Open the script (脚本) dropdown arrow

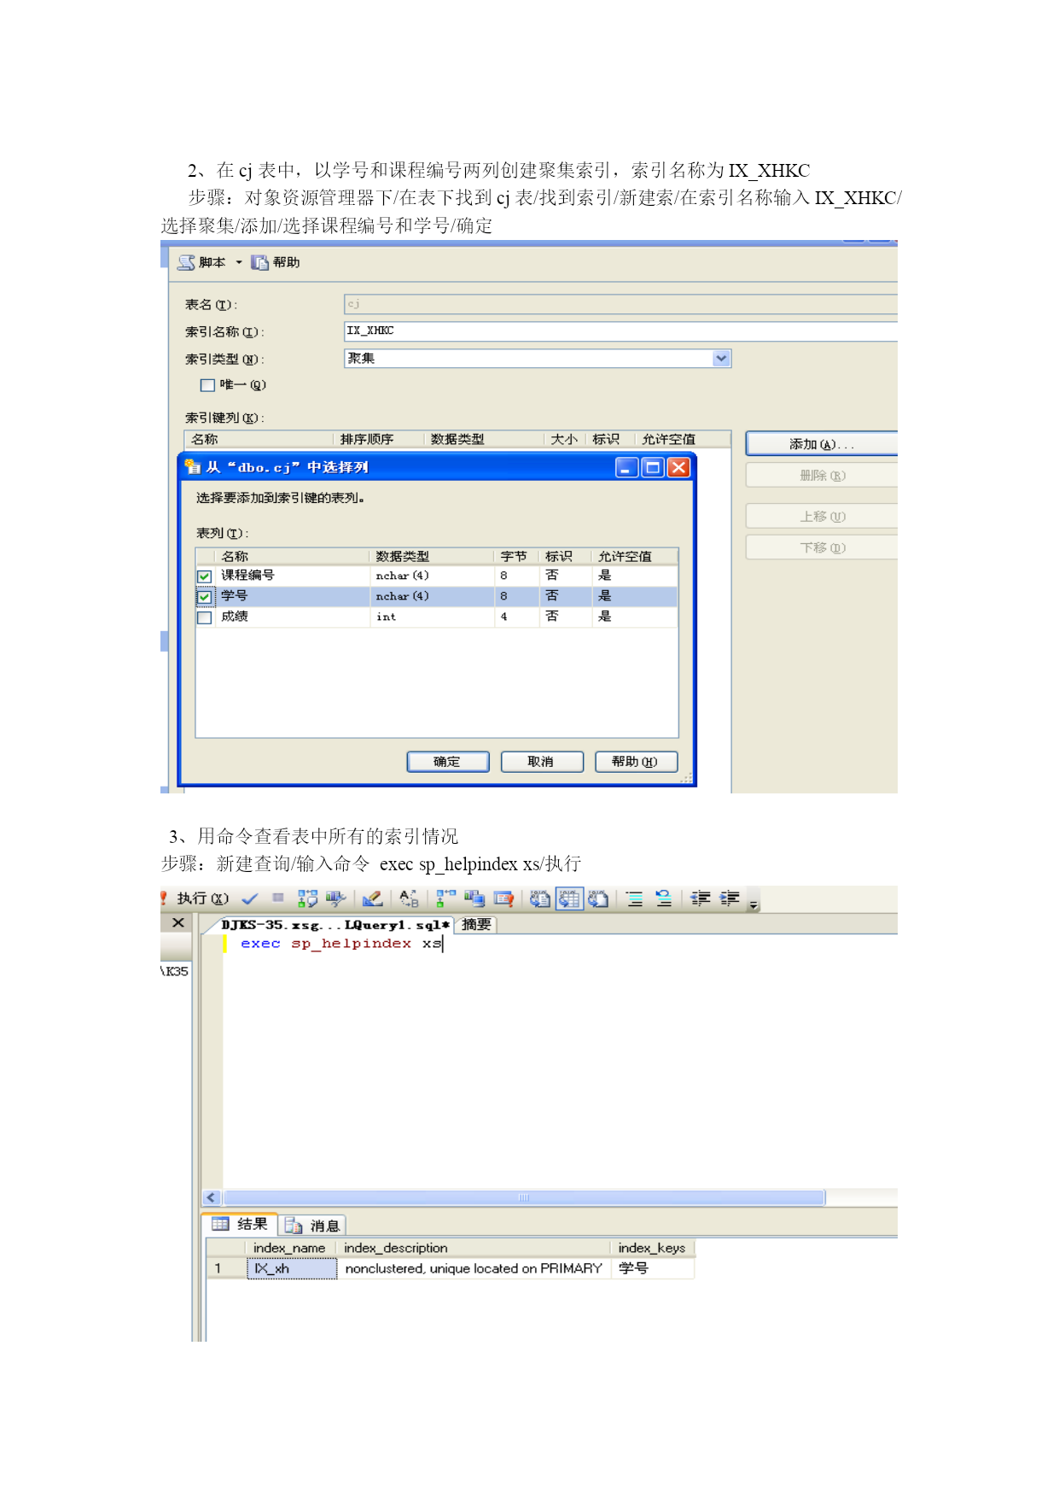pos(239,262)
